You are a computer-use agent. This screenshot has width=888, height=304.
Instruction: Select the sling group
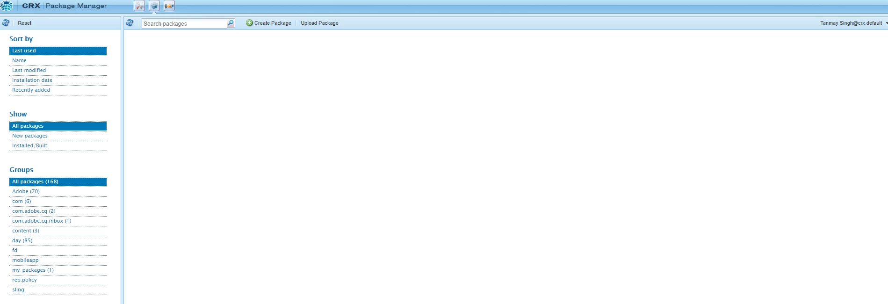point(58,290)
